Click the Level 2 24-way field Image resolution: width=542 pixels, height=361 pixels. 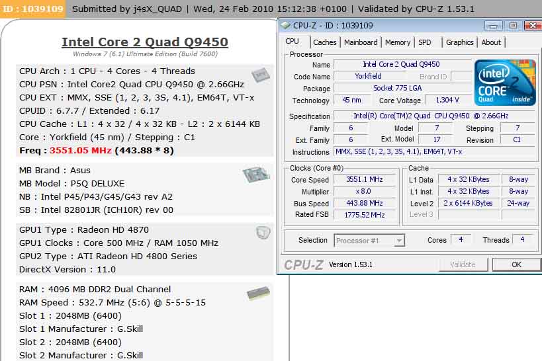point(518,203)
